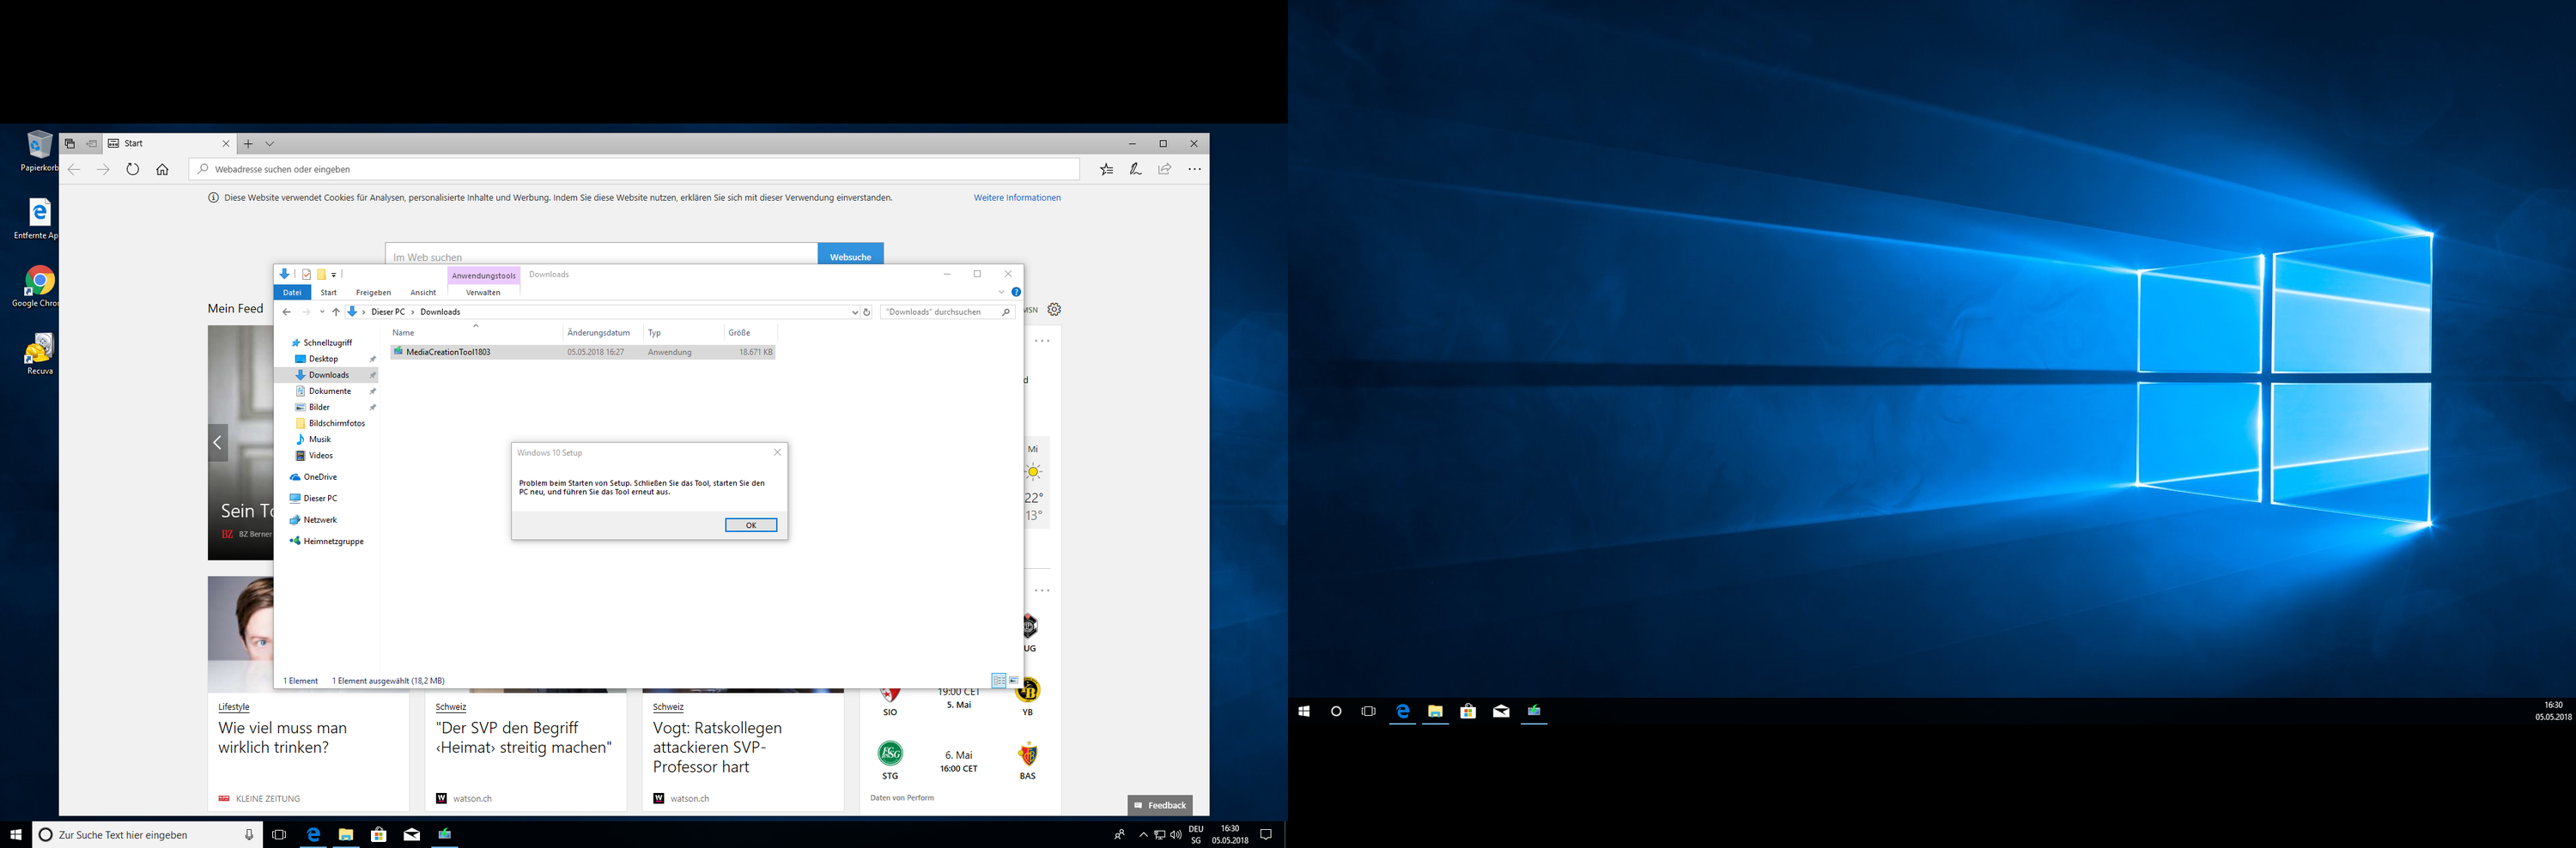Click OK in Windows 10 Setup dialog
Viewport: 2576px width, 848px height.
point(751,525)
